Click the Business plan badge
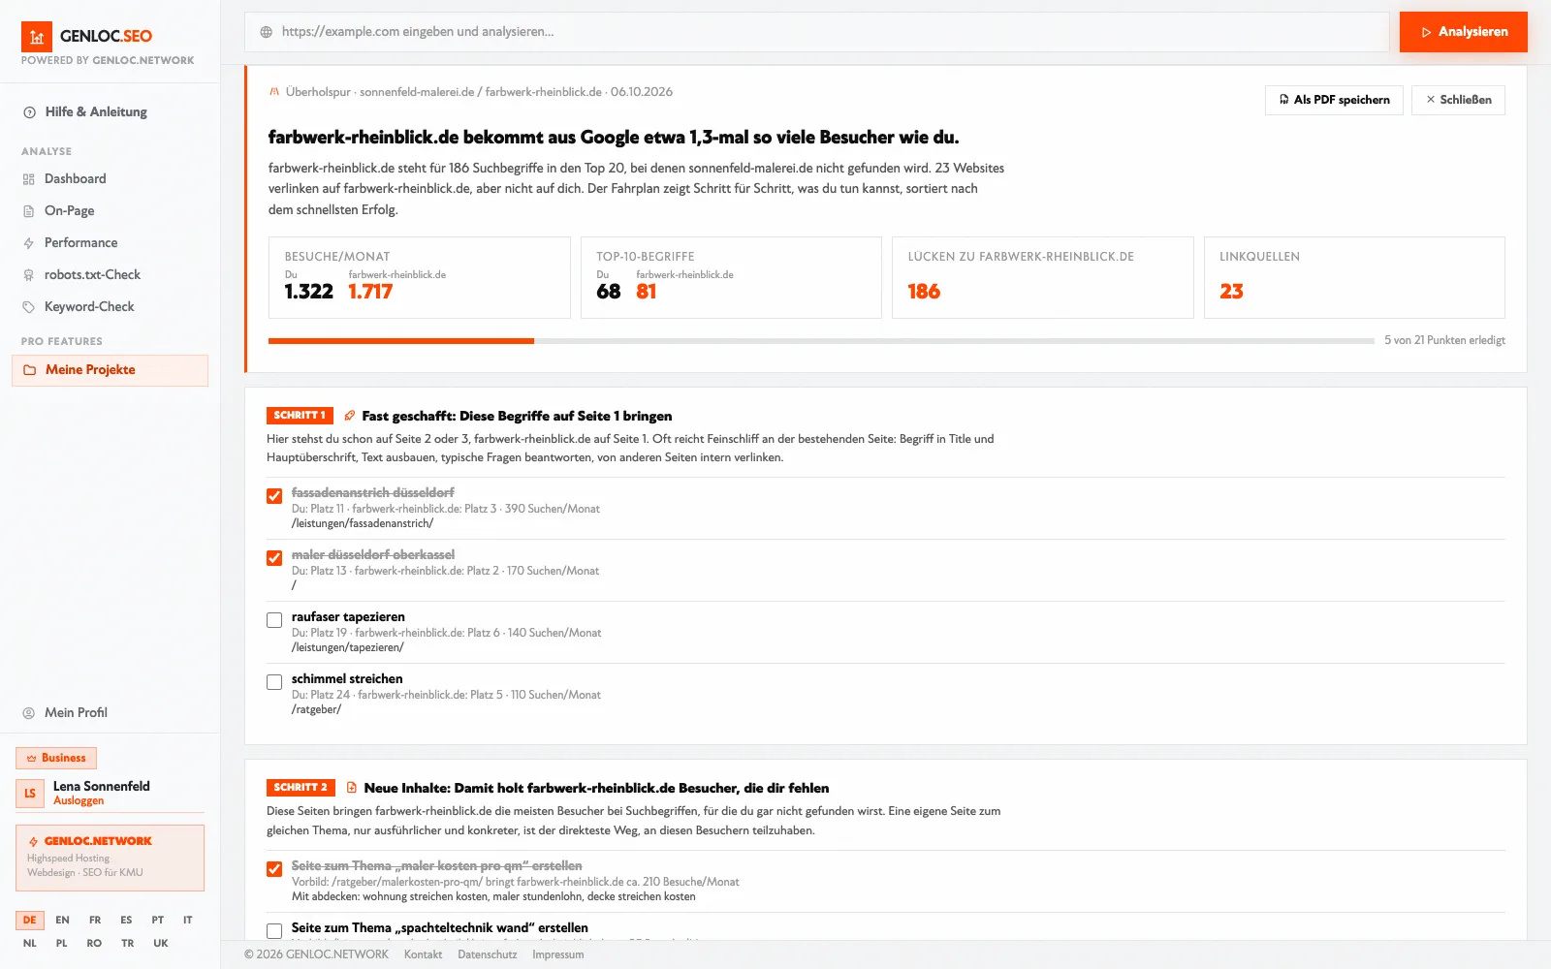Screen dimensions: 1551x969 (56, 758)
